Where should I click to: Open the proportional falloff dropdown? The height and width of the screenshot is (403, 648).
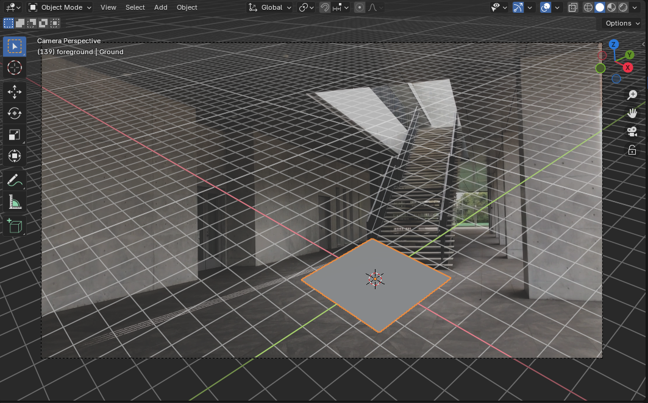376,7
